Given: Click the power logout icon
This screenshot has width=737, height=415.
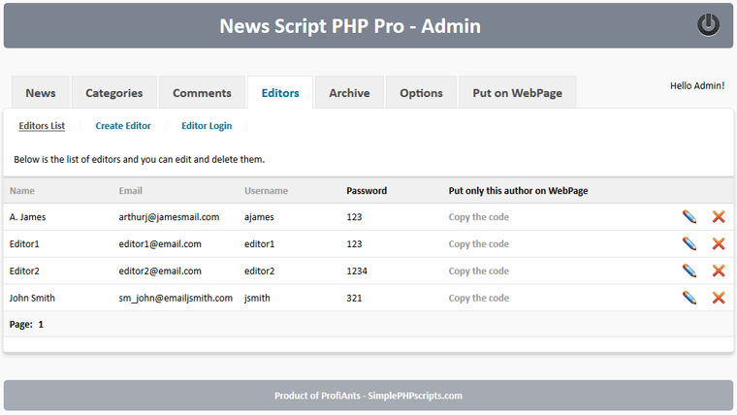Looking at the screenshot, I should click(708, 25).
